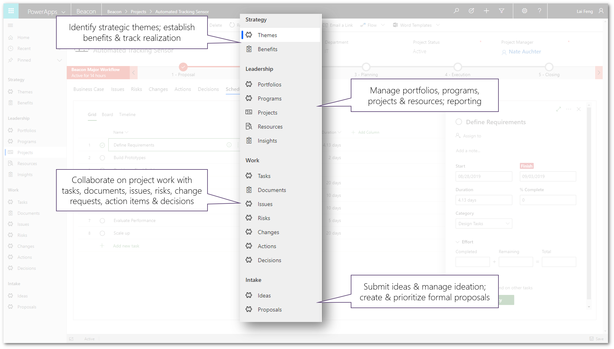Open the ellipsis menu in task detail panel
Viewport: 614px width, 349px height.
coord(569,109)
